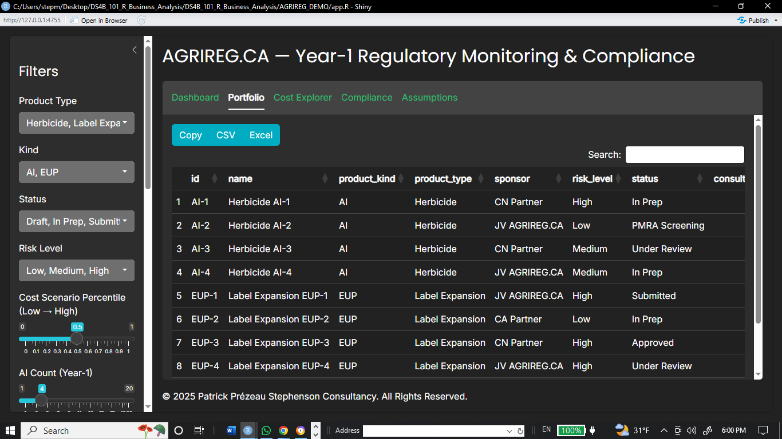Viewport: 782px width, 439px height.
Task: Open the notifications icon in the system tray
Action: click(763, 430)
